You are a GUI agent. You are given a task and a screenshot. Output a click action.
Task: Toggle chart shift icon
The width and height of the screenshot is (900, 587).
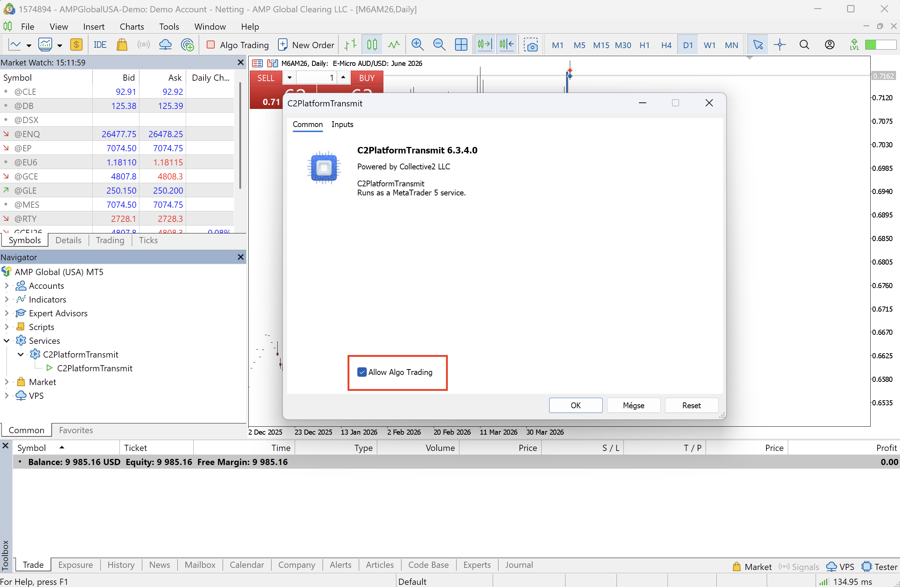[506, 45]
